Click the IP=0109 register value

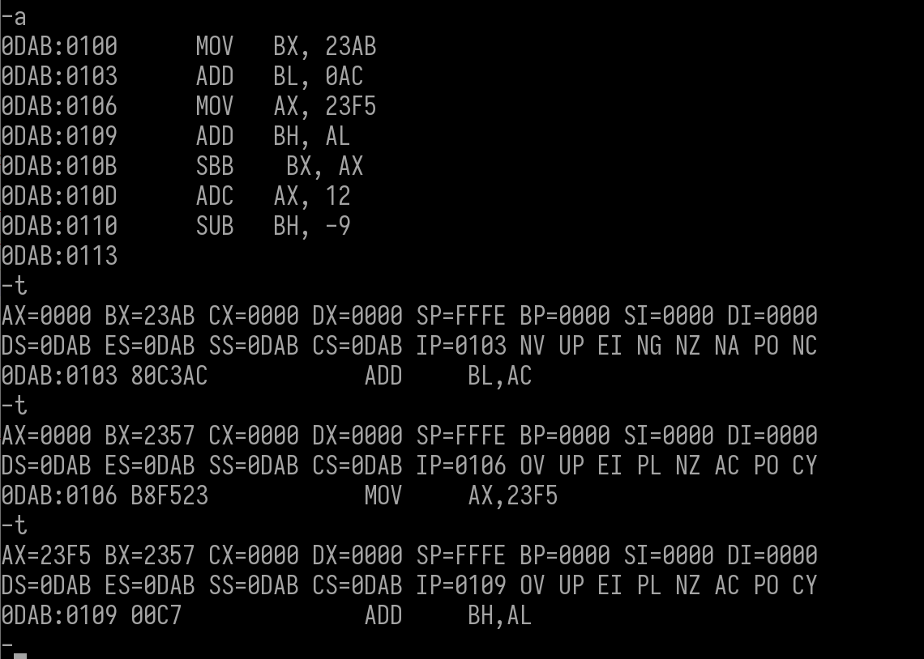tap(461, 586)
